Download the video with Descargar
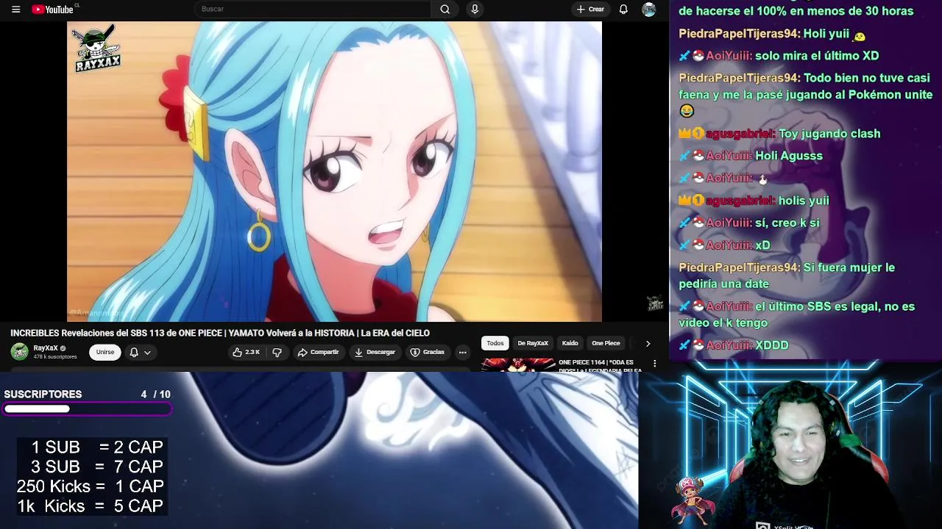The width and height of the screenshot is (942, 529). tap(375, 352)
